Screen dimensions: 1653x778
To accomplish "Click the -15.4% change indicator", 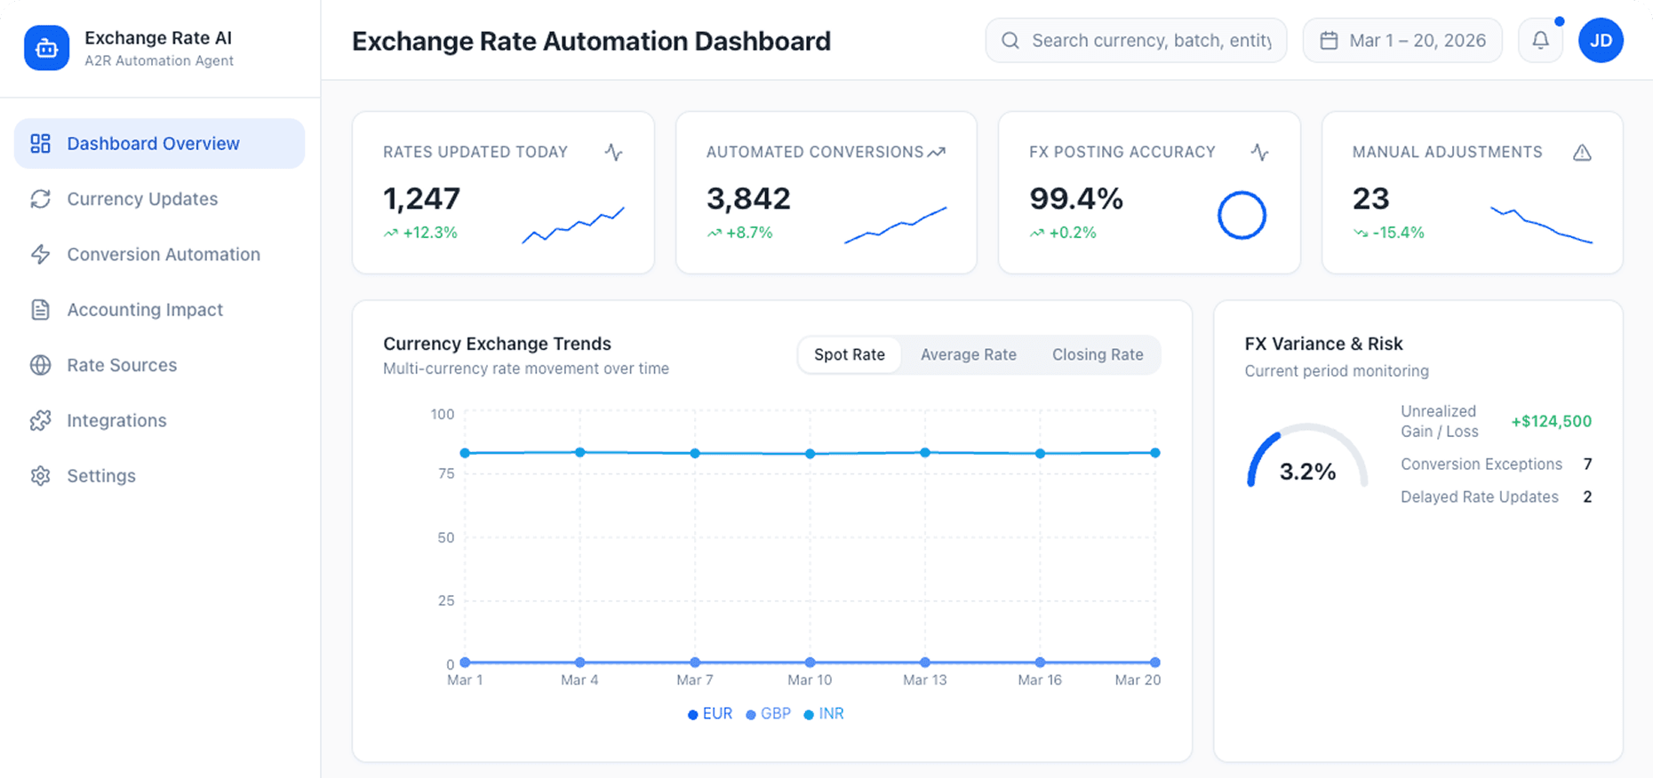I will click(1388, 233).
